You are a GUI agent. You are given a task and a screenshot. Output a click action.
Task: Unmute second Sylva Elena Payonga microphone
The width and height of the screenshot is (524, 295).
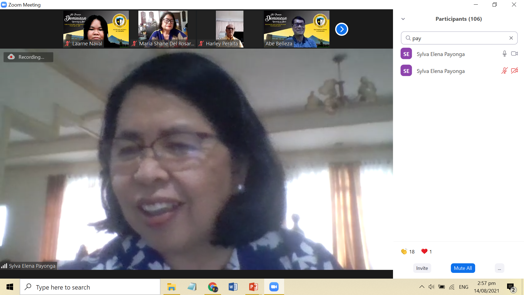pos(504,71)
